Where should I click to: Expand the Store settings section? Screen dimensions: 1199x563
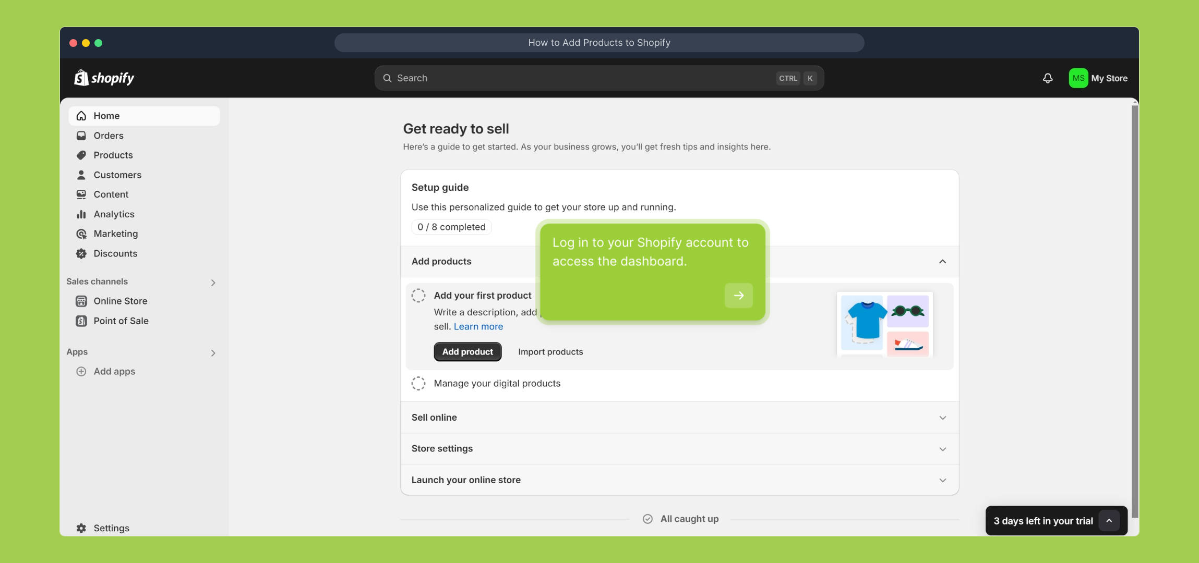942,449
